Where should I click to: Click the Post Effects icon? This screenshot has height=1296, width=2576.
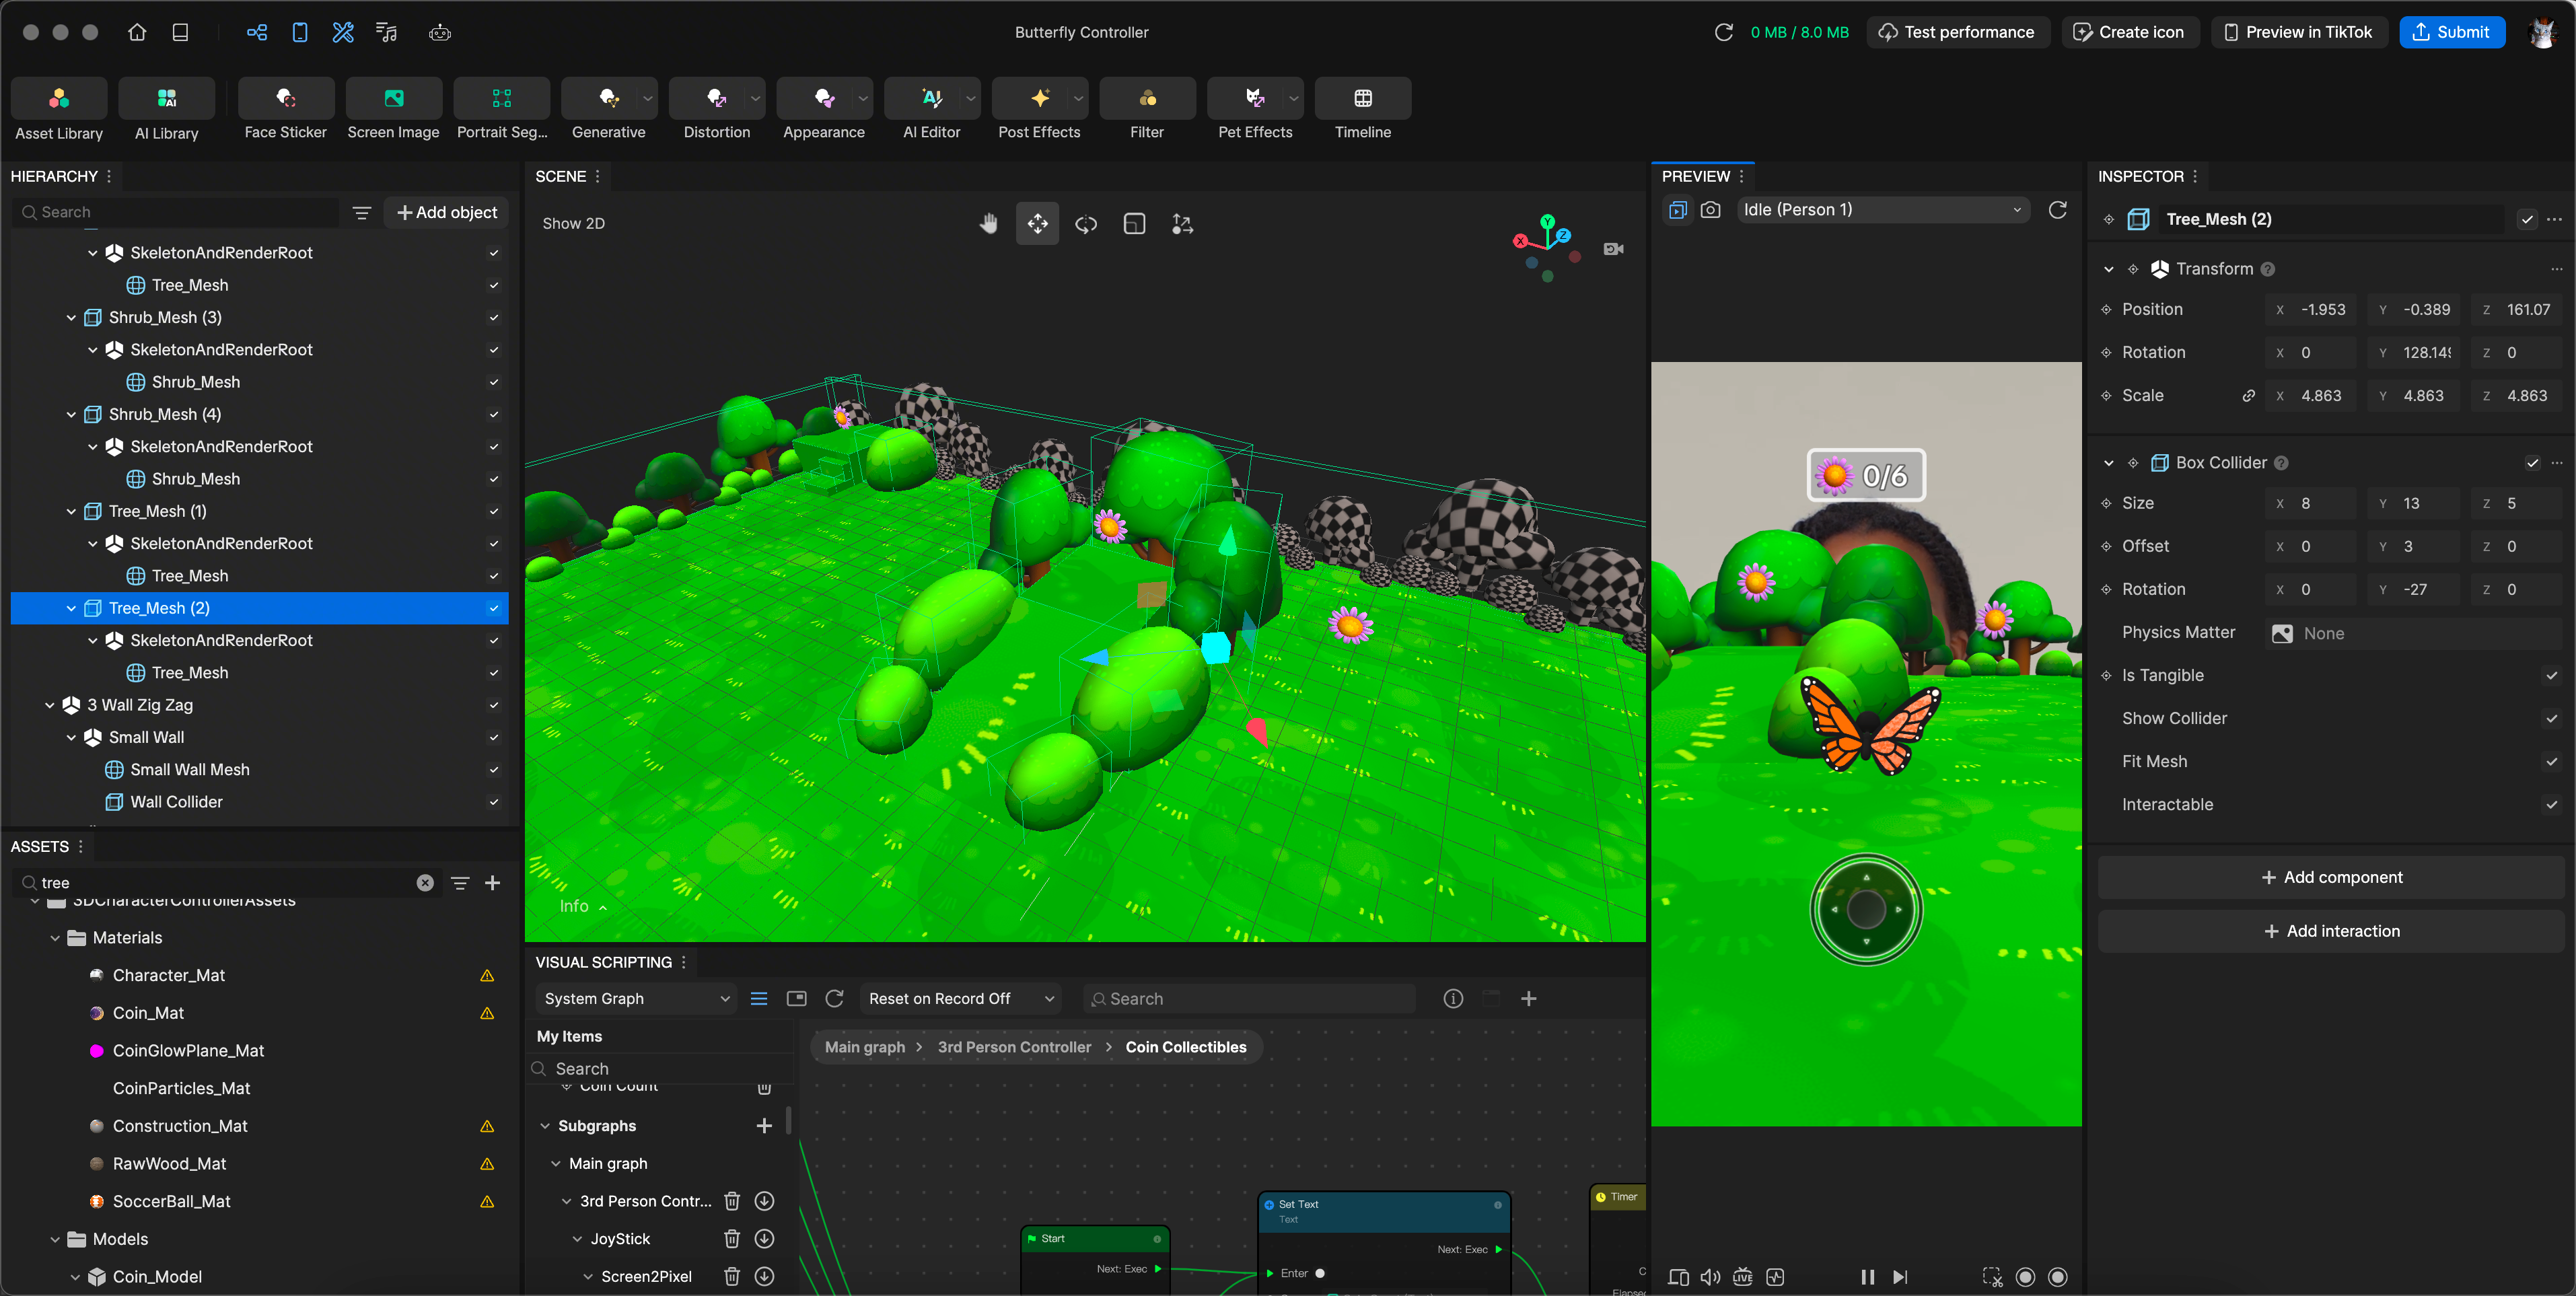(x=1039, y=99)
